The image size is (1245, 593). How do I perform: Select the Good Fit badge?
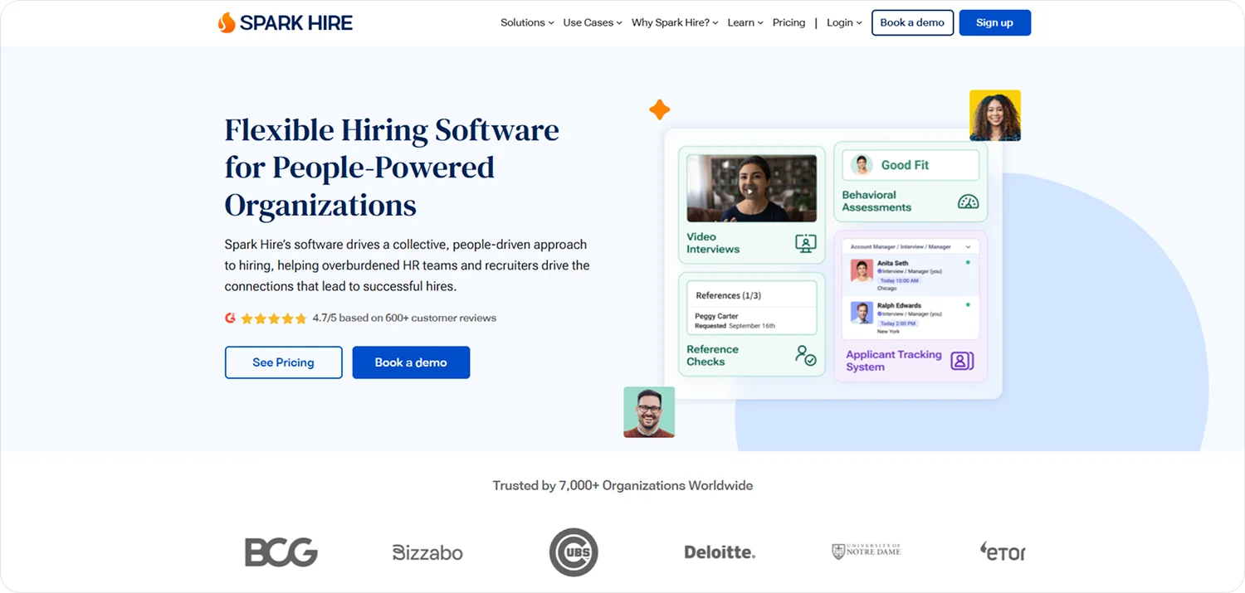[x=911, y=165]
